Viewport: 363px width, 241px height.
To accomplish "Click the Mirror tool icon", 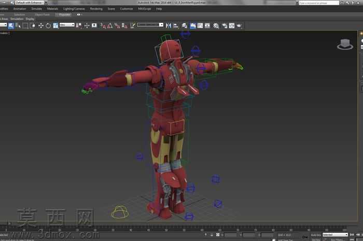I will click(x=169, y=26).
